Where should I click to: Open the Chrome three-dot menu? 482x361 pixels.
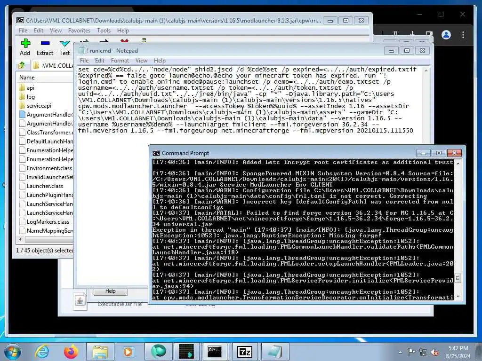click(x=463, y=35)
